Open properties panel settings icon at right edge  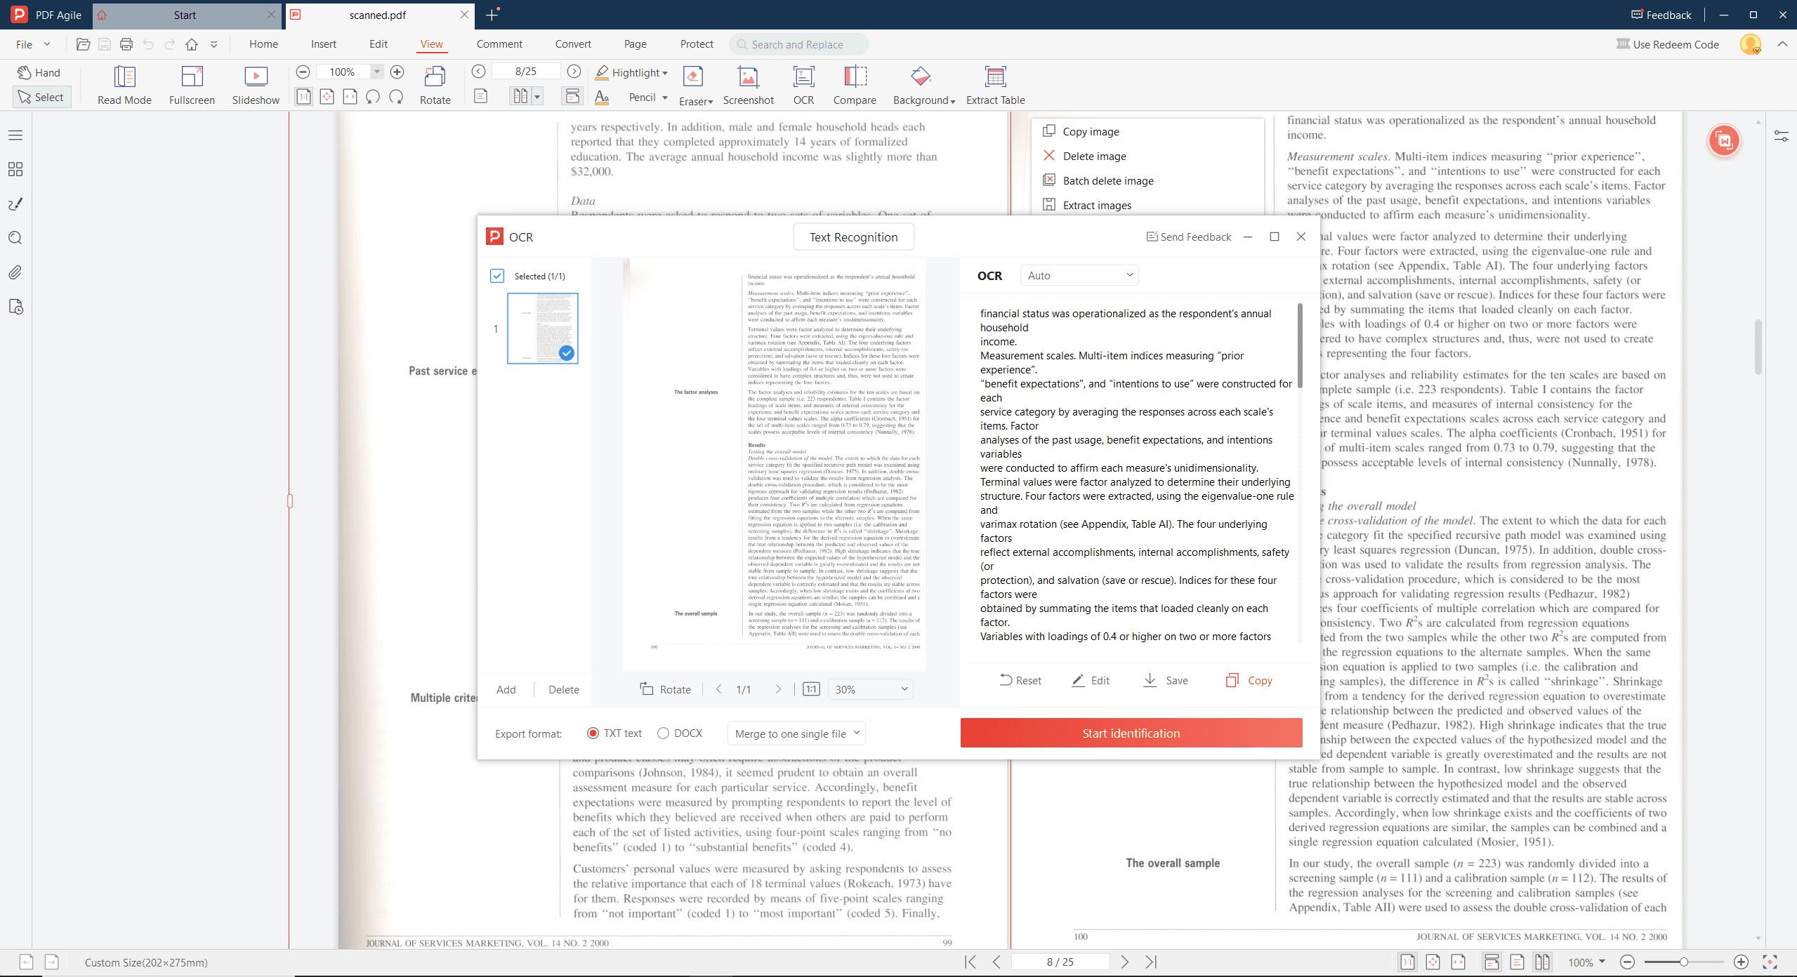click(1782, 136)
